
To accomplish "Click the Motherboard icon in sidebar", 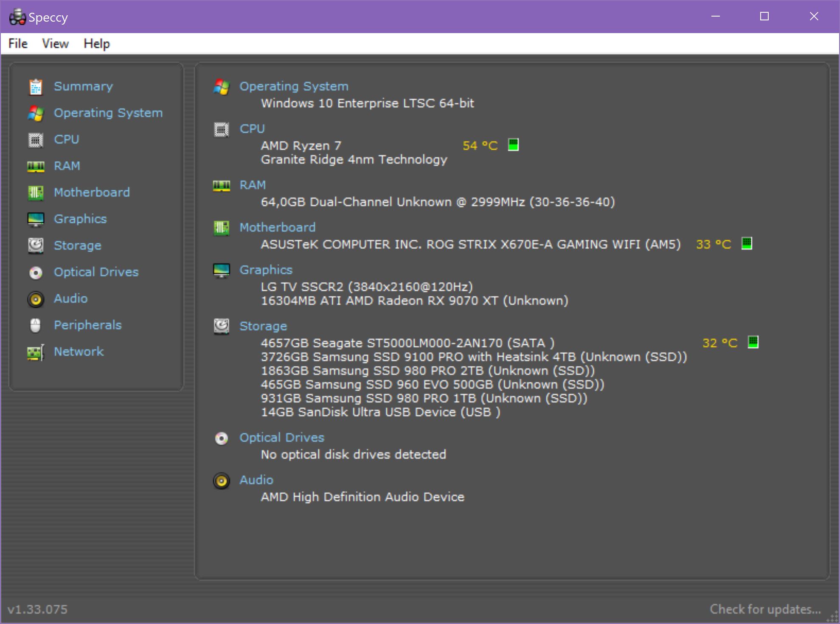I will click(36, 193).
